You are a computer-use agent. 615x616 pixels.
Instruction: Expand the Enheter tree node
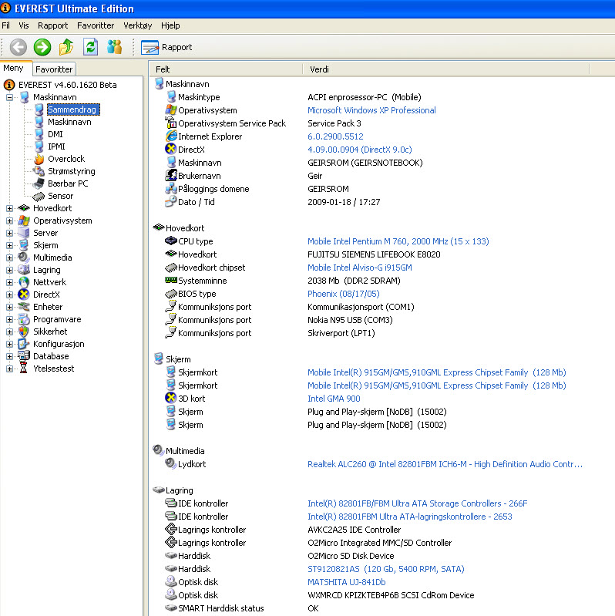10,307
